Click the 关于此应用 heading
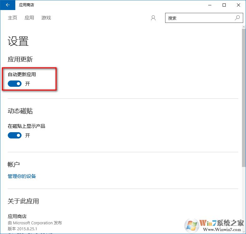This screenshot has height=234, width=246. pyautogui.click(x=23, y=201)
